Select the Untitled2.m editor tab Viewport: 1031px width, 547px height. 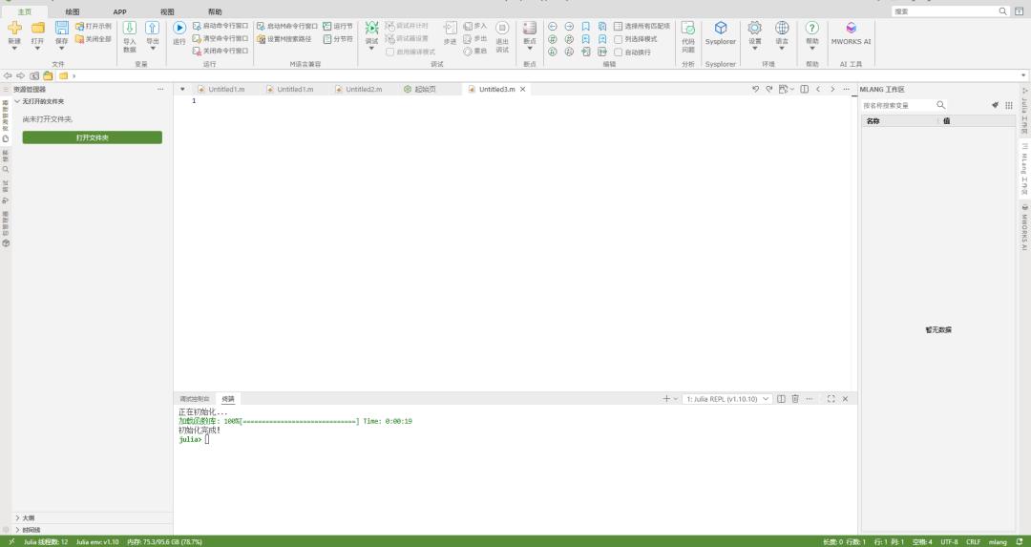click(x=358, y=90)
